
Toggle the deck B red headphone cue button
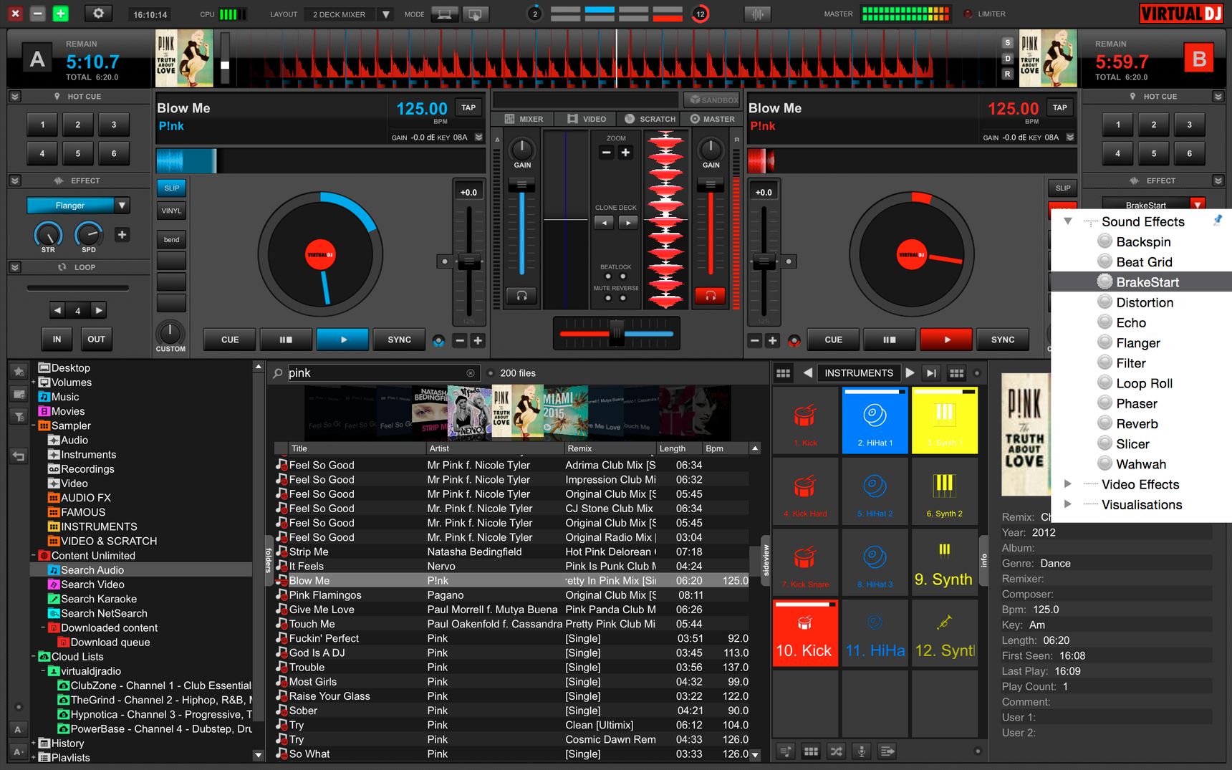tap(711, 295)
